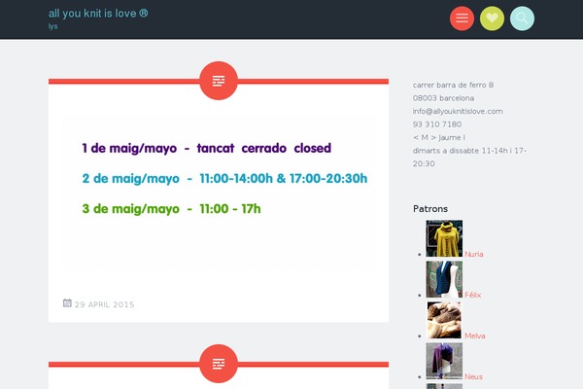Click the address 'carrer barra de ferro 8'

(453, 85)
